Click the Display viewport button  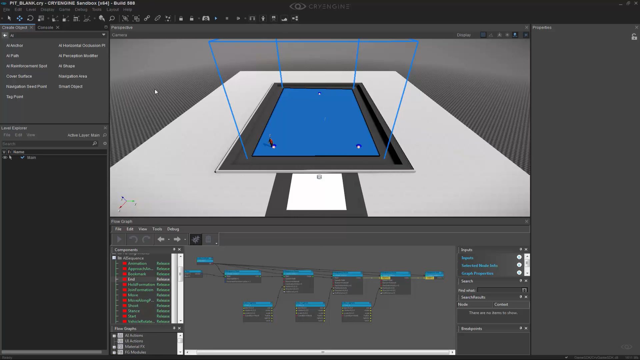coord(464,35)
